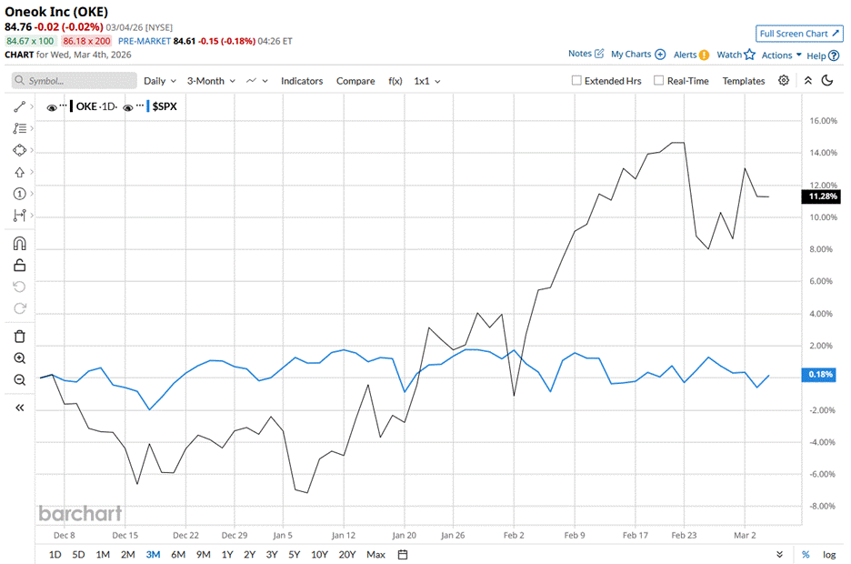
Task: Activate the magnet snap tool
Action: click(x=19, y=244)
